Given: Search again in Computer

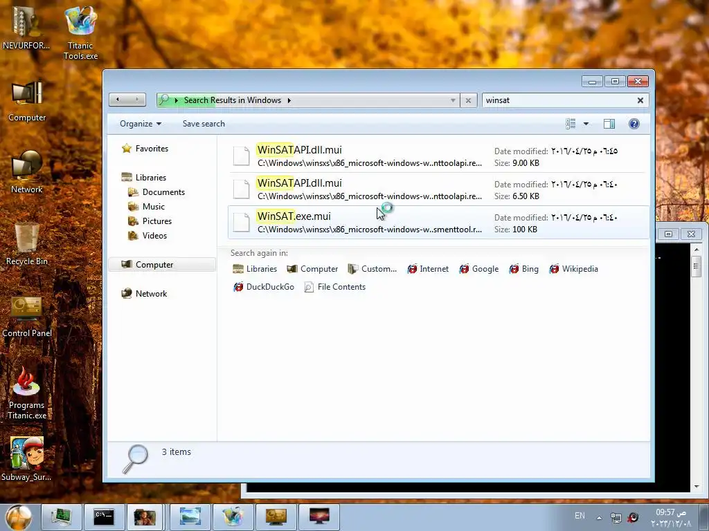Looking at the screenshot, I should coord(312,269).
